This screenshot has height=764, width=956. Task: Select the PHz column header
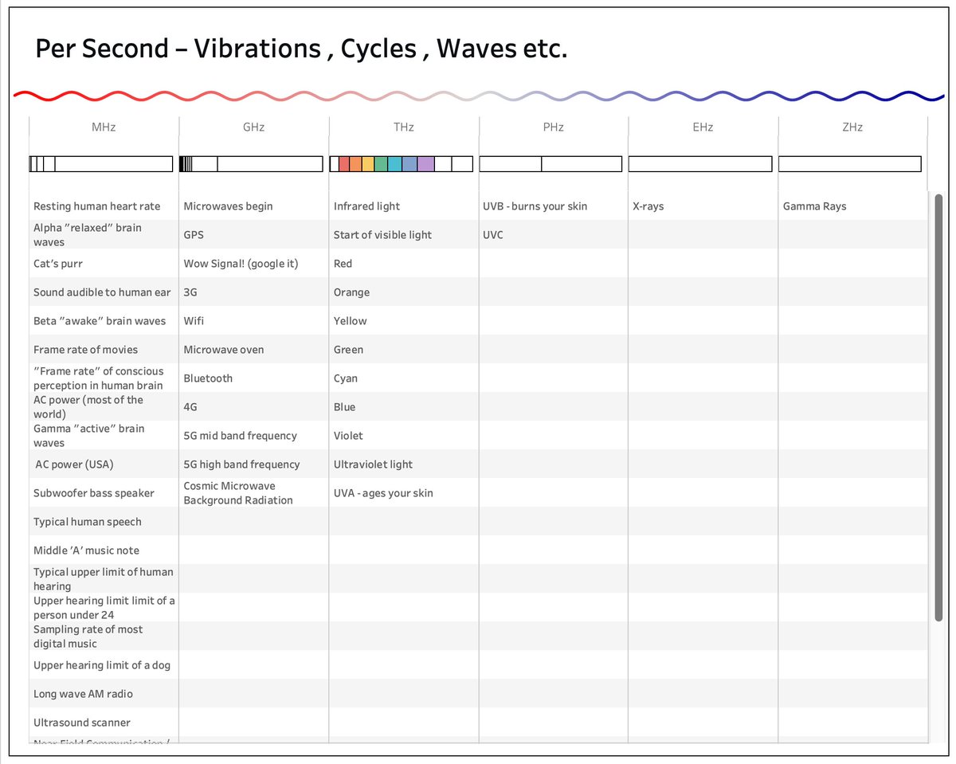pyautogui.click(x=553, y=127)
